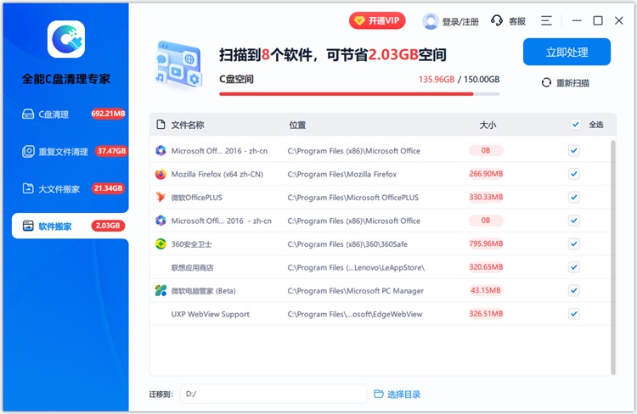Click the VIP heart badge icon

pos(359,20)
